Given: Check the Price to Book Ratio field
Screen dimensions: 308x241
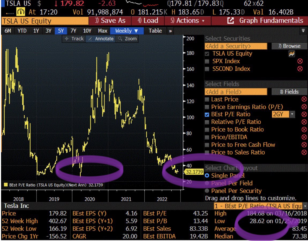Looking at the screenshot, I should [x=207, y=130].
